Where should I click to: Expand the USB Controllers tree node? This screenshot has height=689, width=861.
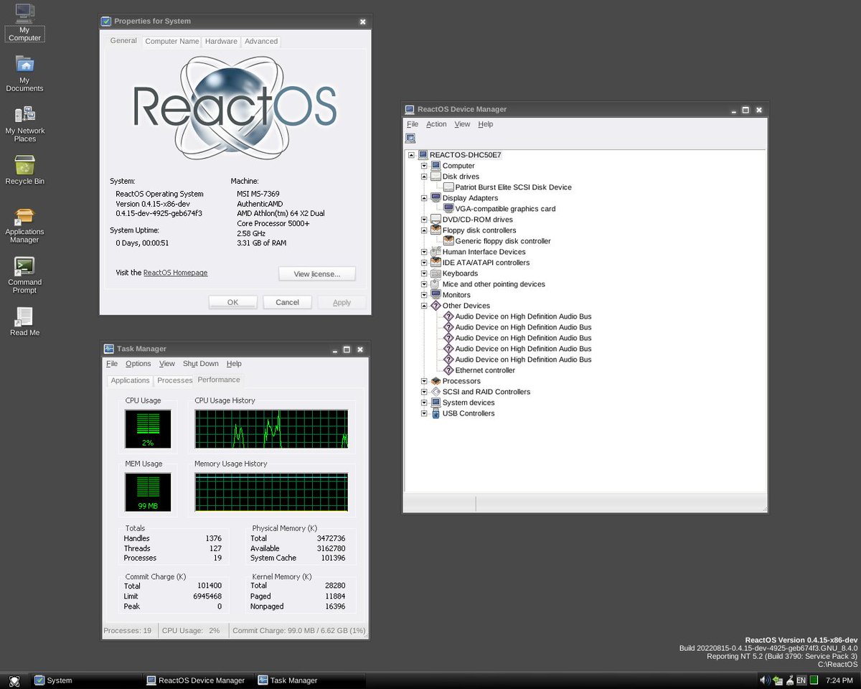[423, 413]
